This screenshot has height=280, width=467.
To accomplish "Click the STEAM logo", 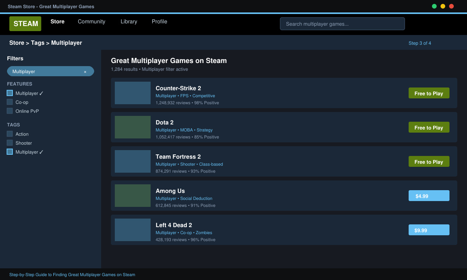I will (x=25, y=24).
